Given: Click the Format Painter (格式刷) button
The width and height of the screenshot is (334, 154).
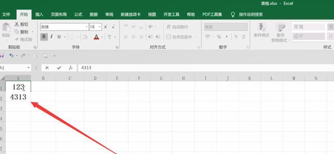Looking at the screenshot, I should 23,39.
